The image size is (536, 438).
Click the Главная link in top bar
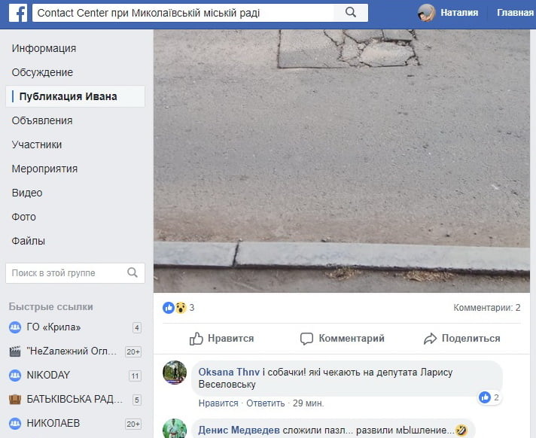[515, 13]
